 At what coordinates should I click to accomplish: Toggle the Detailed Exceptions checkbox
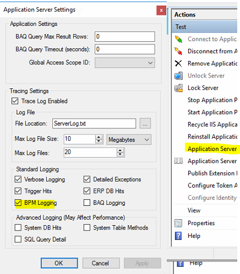point(87,179)
